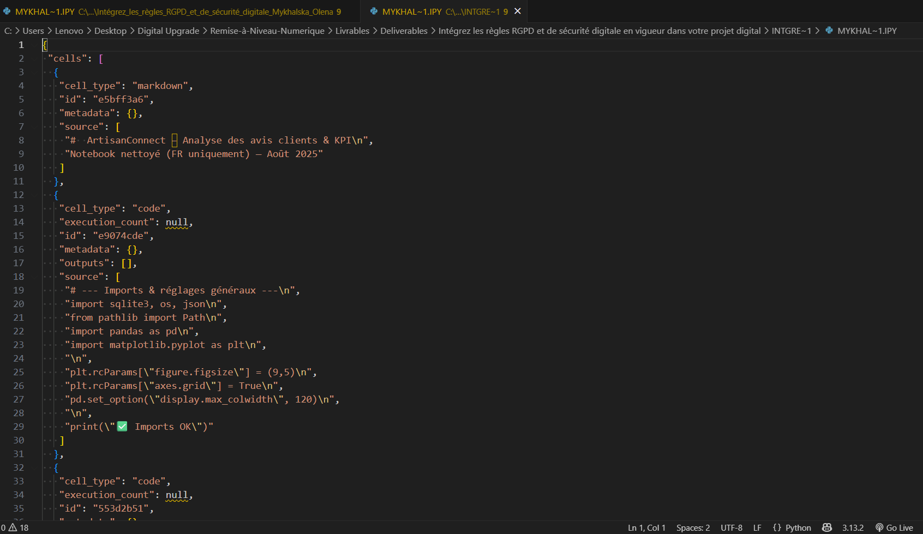Click the Python icon on first tab
923x534 pixels.
(7, 11)
